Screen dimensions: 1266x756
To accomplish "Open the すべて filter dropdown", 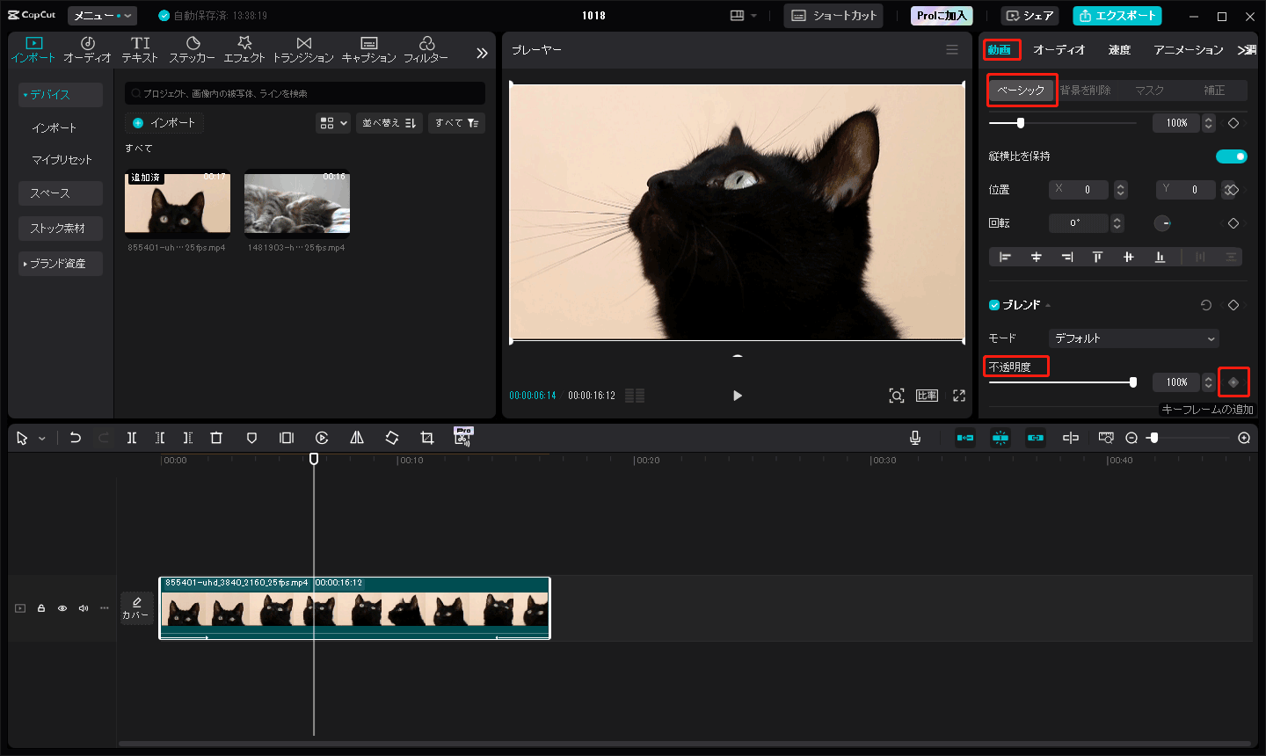I will 456,123.
